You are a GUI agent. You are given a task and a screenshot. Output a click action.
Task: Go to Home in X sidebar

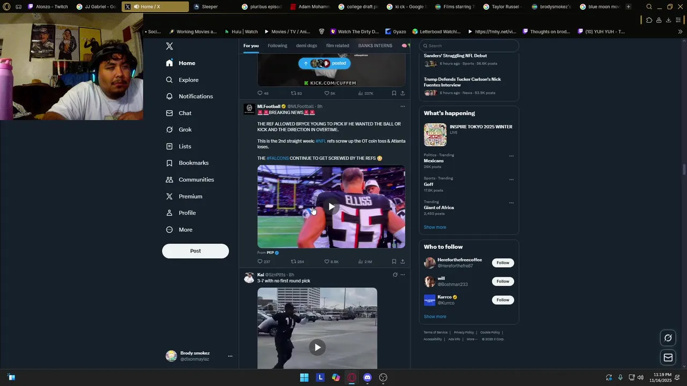[x=181, y=63]
